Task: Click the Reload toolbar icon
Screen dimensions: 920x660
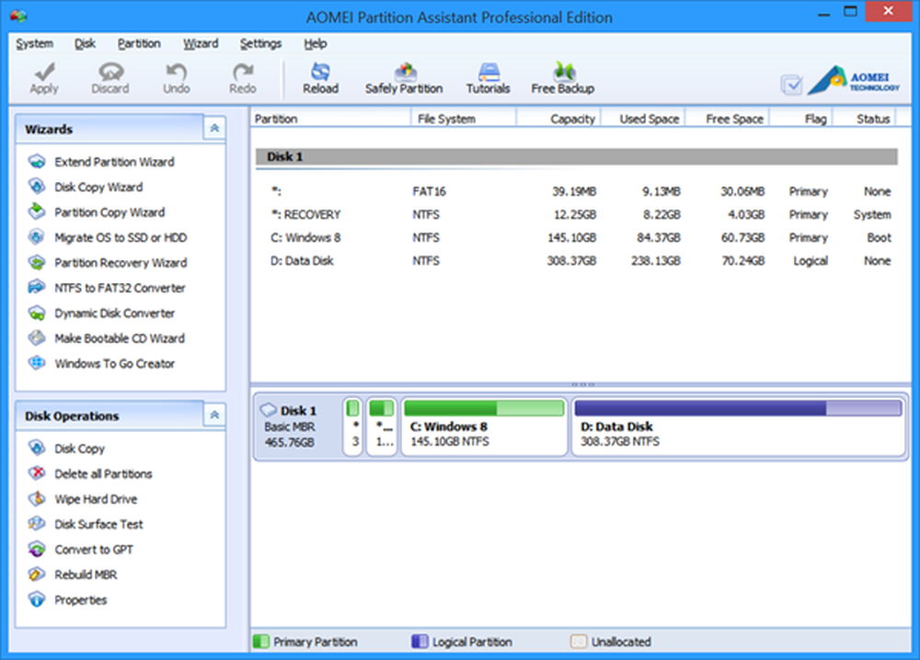Action: 320,78
